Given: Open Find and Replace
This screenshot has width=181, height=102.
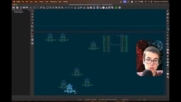Looking at the screenshot, I should click(44, 8).
